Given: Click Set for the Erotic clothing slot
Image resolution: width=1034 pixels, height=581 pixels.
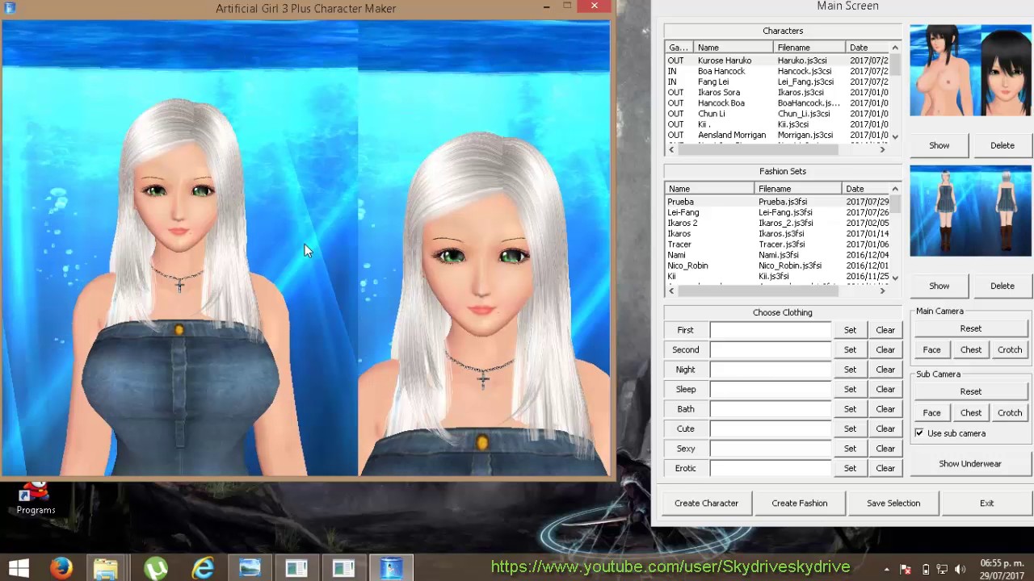Looking at the screenshot, I should [x=850, y=468].
